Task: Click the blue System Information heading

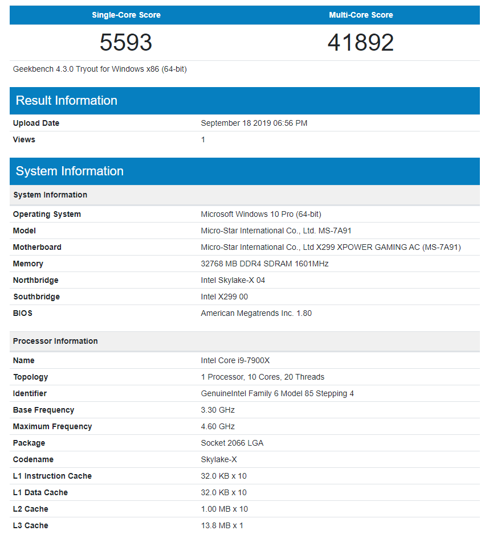Action: pos(70,171)
